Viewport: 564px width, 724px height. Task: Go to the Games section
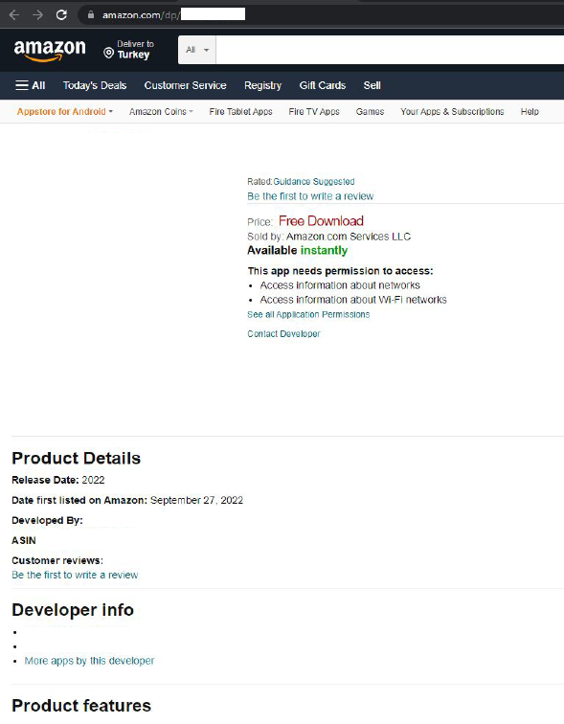point(371,112)
